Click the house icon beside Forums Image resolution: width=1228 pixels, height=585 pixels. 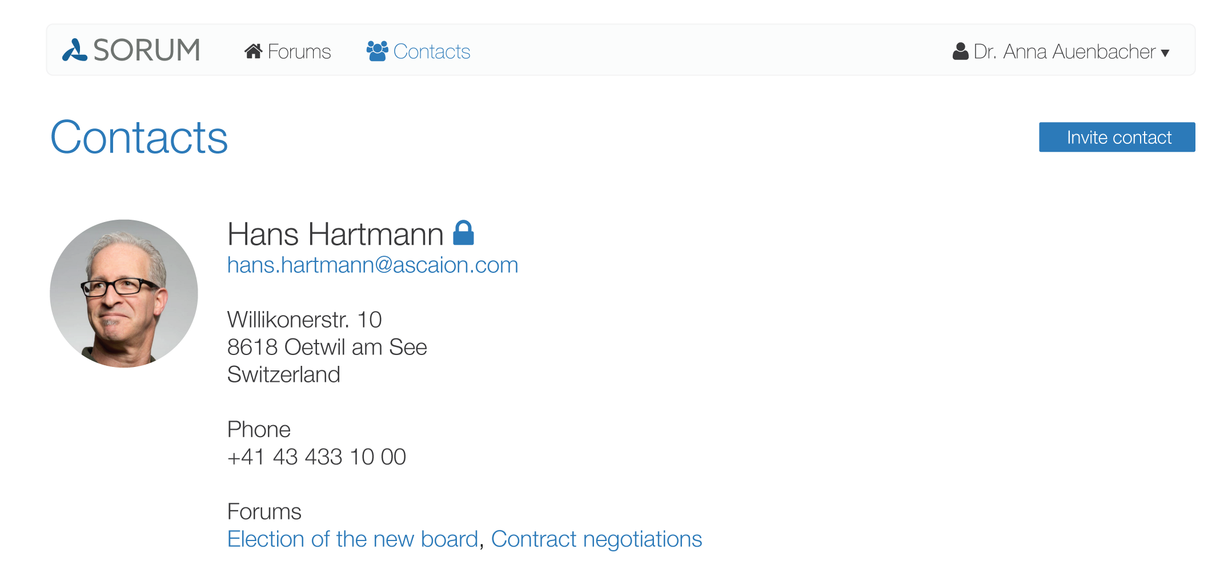(254, 51)
